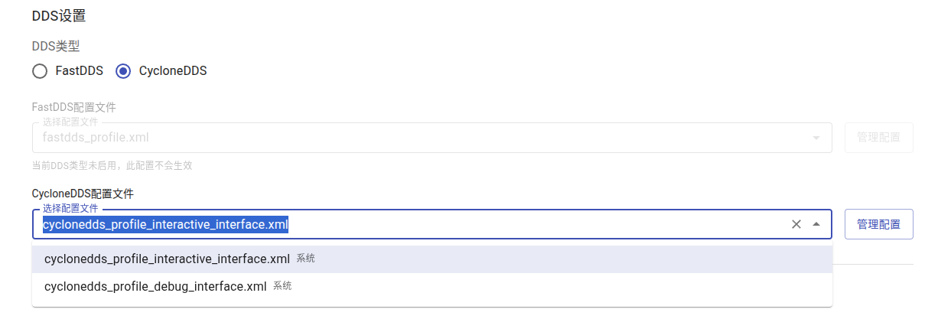Click the 系统 tag on the debug interface option
Image resolution: width=951 pixels, height=319 pixels.
coord(282,286)
